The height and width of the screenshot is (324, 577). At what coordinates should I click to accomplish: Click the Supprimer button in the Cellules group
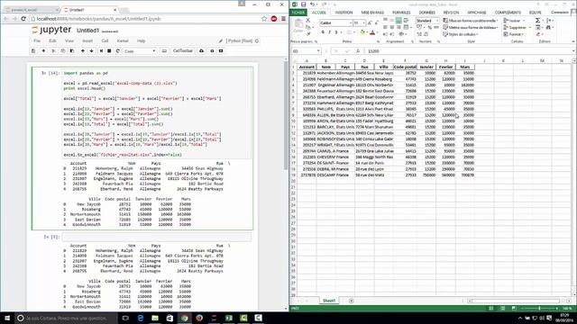[517, 28]
